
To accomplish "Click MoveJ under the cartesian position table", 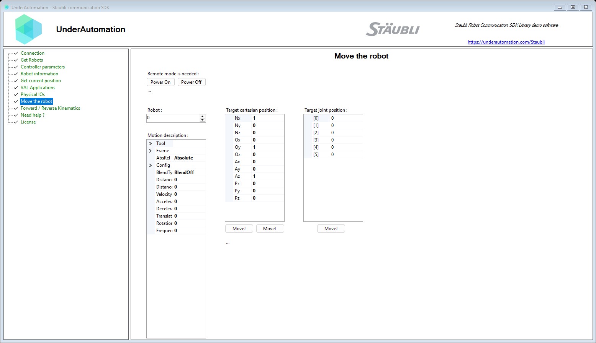I will pyautogui.click(x=239, y=228).
